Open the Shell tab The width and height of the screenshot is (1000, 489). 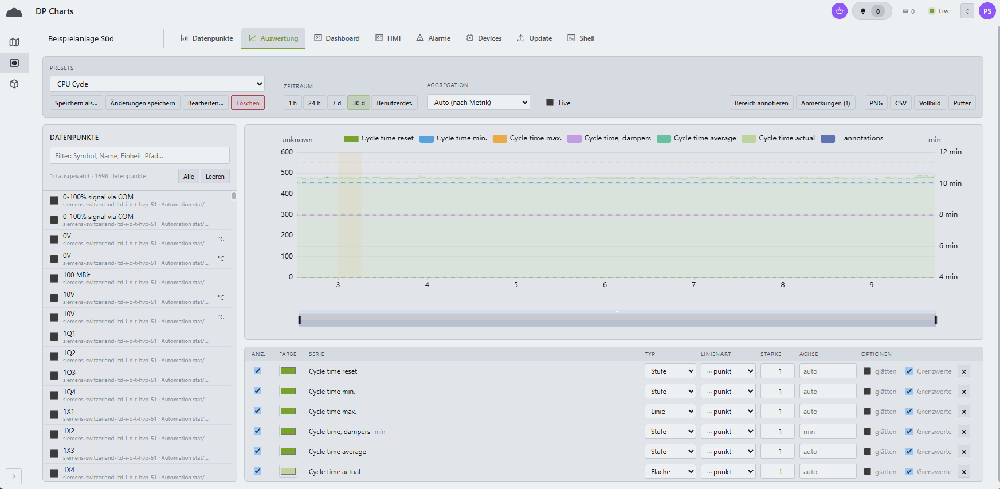coord(581,38)
